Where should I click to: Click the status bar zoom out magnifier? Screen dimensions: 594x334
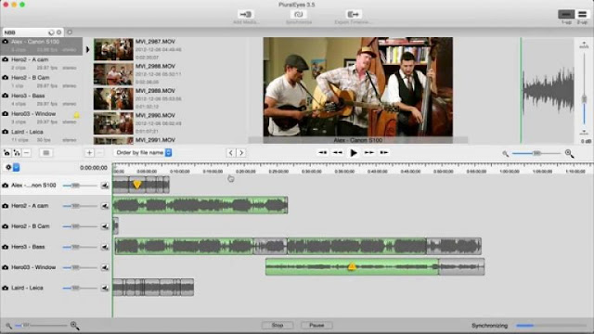[x=8, y=326]
